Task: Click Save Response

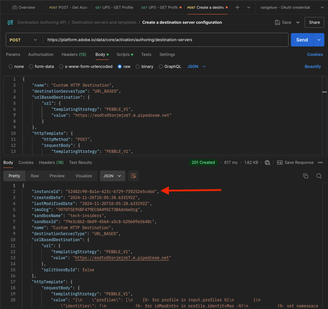Action: [x=299, y=162]
